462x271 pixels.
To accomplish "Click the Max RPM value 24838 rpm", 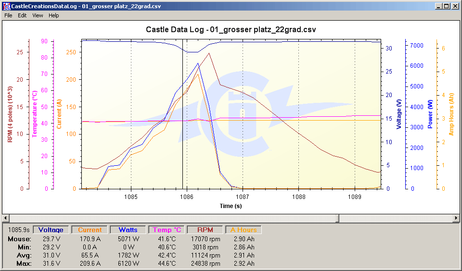I will coord(205,264).
